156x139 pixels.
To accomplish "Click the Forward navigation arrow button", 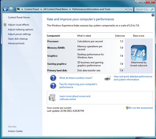I will pos(11,9).
